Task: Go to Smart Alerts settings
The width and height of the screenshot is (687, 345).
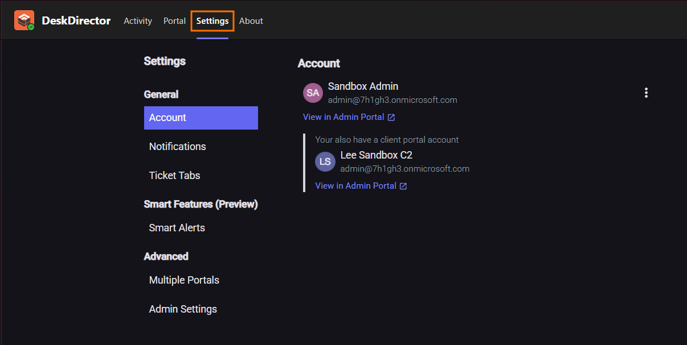Action: tap(177, 228)
